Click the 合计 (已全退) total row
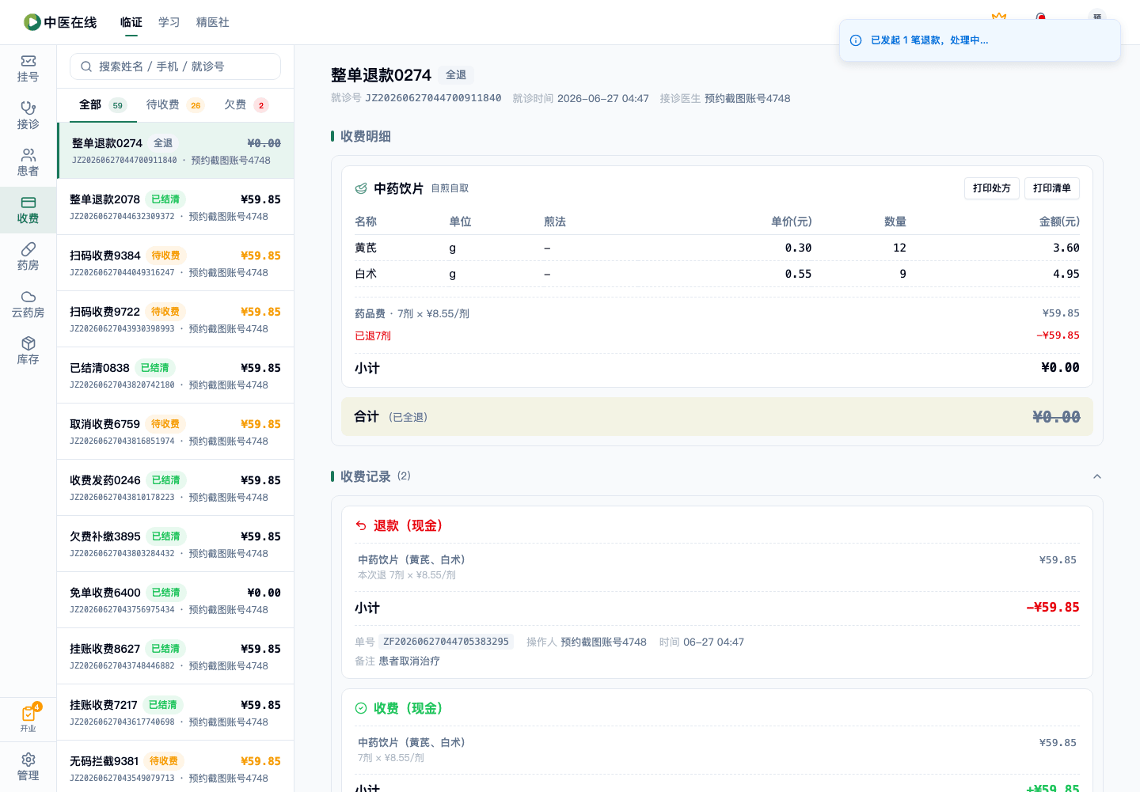The height and width of the screenshot is (792, 1140). [x=717, y=416]
